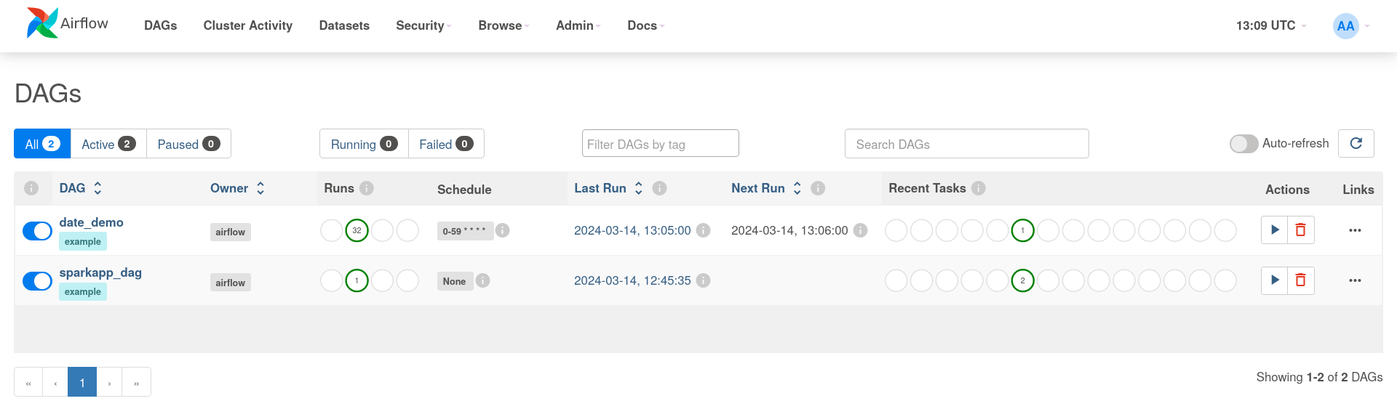The width and height of the screenshot is (1397, 401).
Task: Open more links for date_demo row
Action: [1355, 230]
